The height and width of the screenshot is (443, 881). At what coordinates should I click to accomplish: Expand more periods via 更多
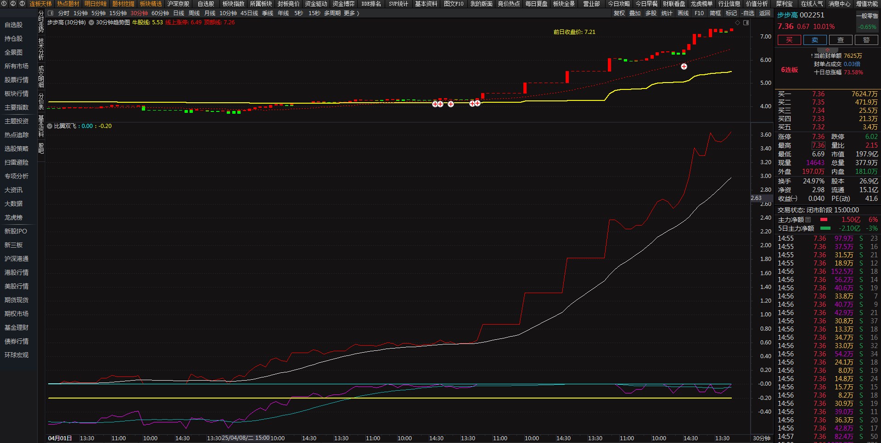click(351, 13)
